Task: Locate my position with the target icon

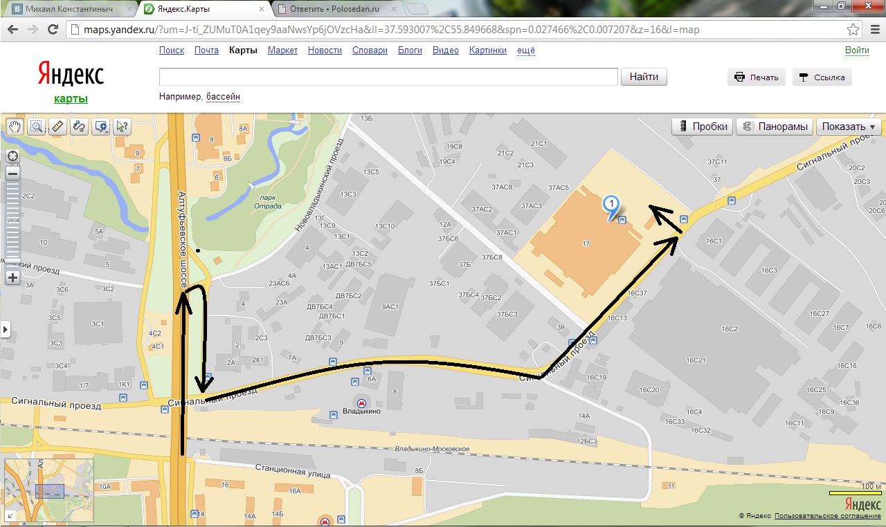Action: [x=12, y=156]
